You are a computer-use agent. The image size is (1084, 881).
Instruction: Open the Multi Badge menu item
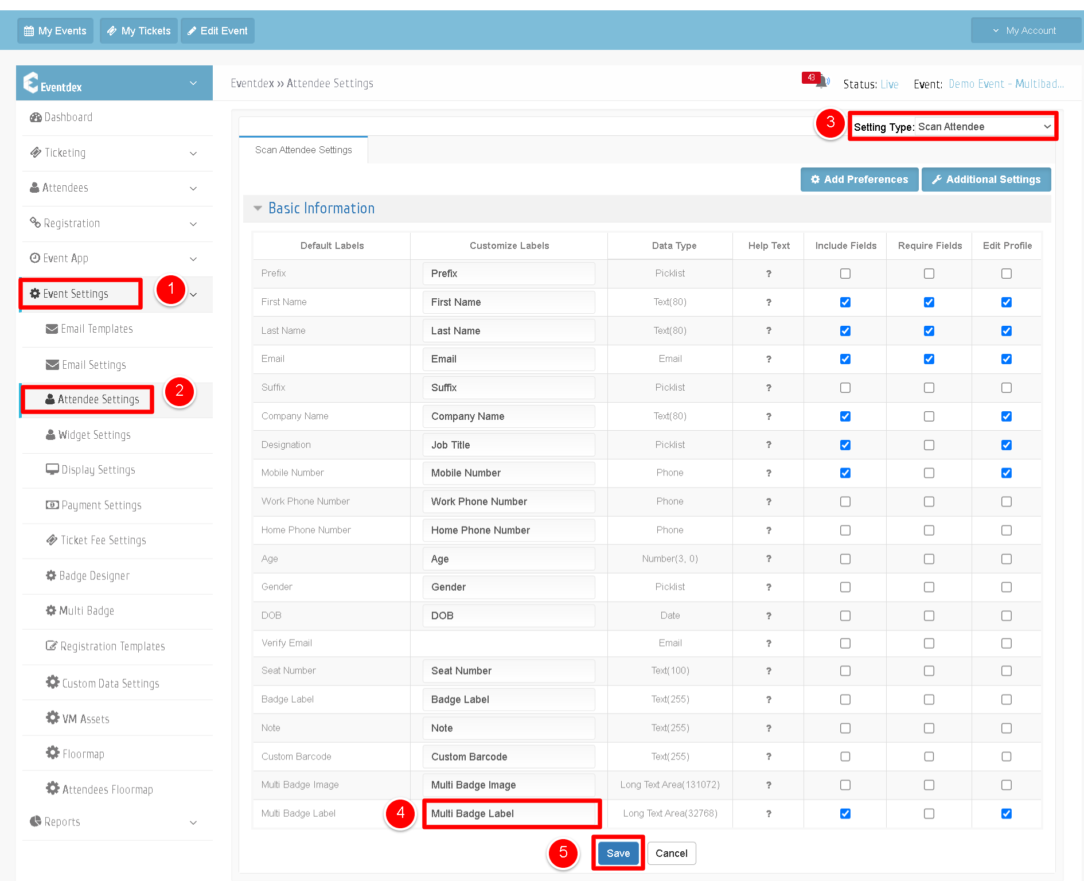coord(87,611)
